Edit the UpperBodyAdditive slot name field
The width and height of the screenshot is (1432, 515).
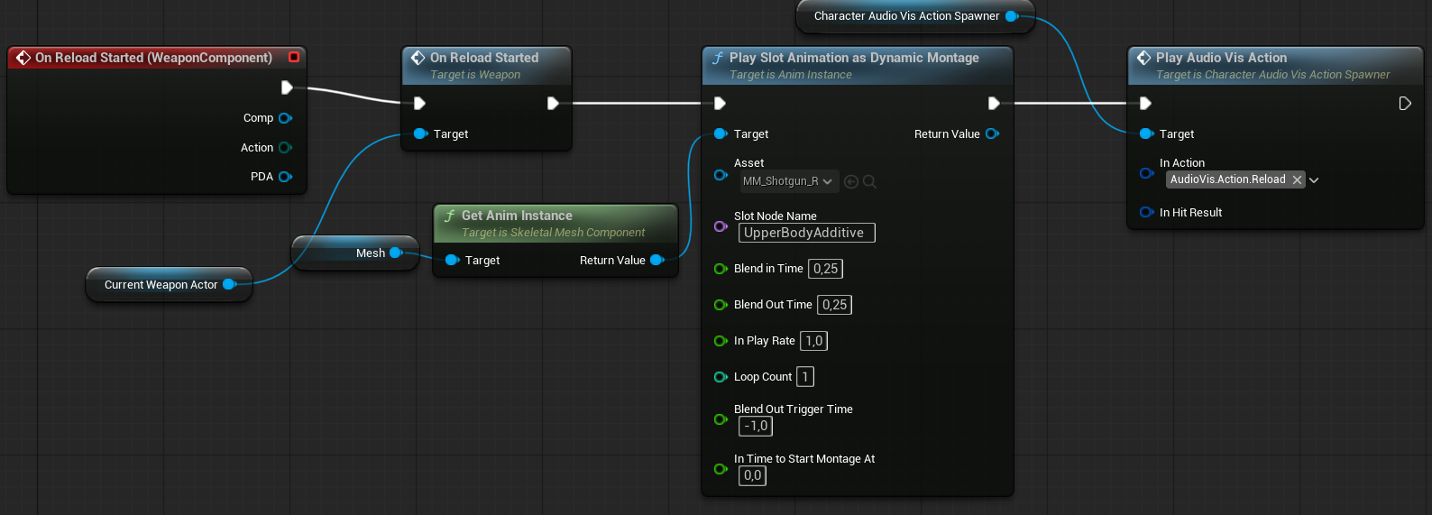tap(806, 233)
